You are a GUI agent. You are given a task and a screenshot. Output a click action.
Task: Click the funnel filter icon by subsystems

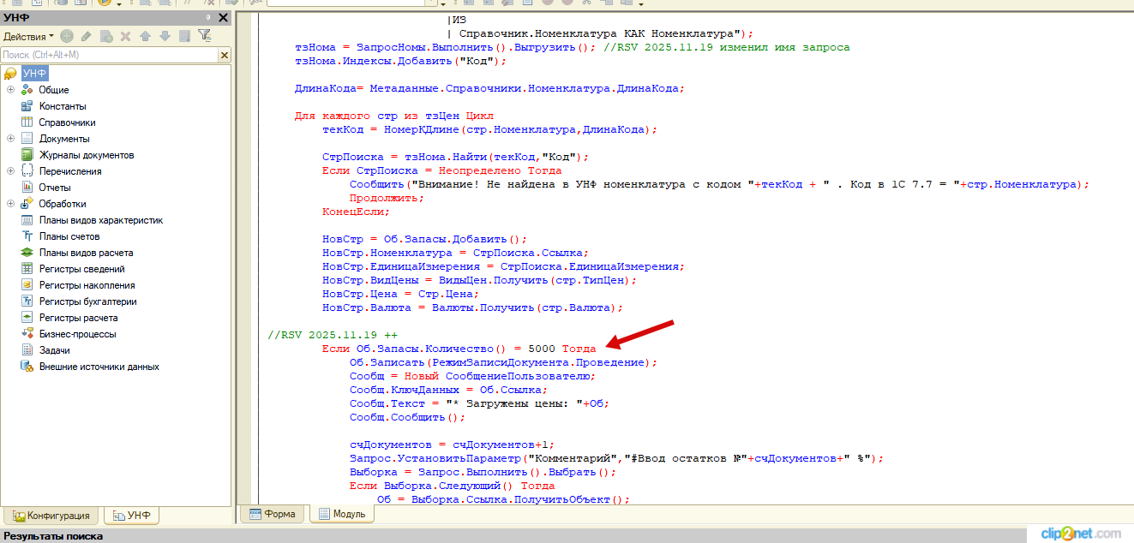[x=204, y=36]
